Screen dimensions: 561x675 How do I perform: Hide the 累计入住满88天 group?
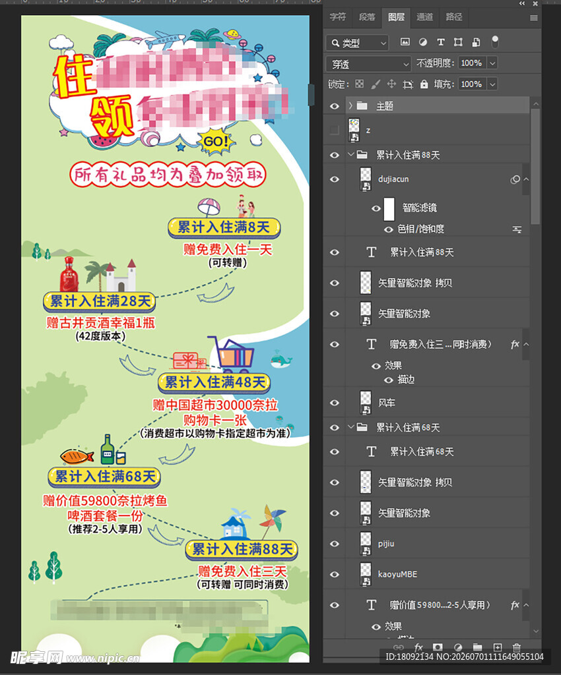[335, 155]
